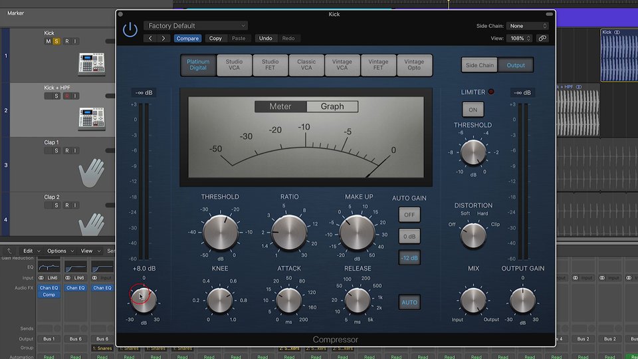The width and height of the screenshot is (638, 359).
Task: Record-enable the Kick track
Action: [x=67, y=41]
